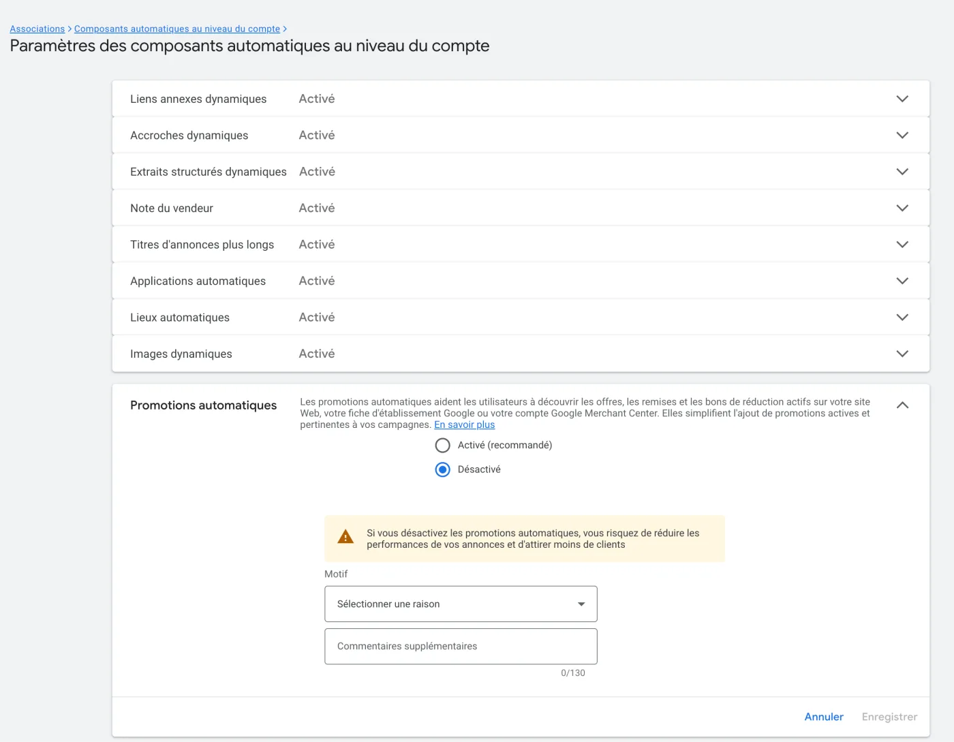The width and height of the screenshot is (954, 742).
Task: Expand Extraits structurés dynamiques chevron
Action: tap(902, 172)
